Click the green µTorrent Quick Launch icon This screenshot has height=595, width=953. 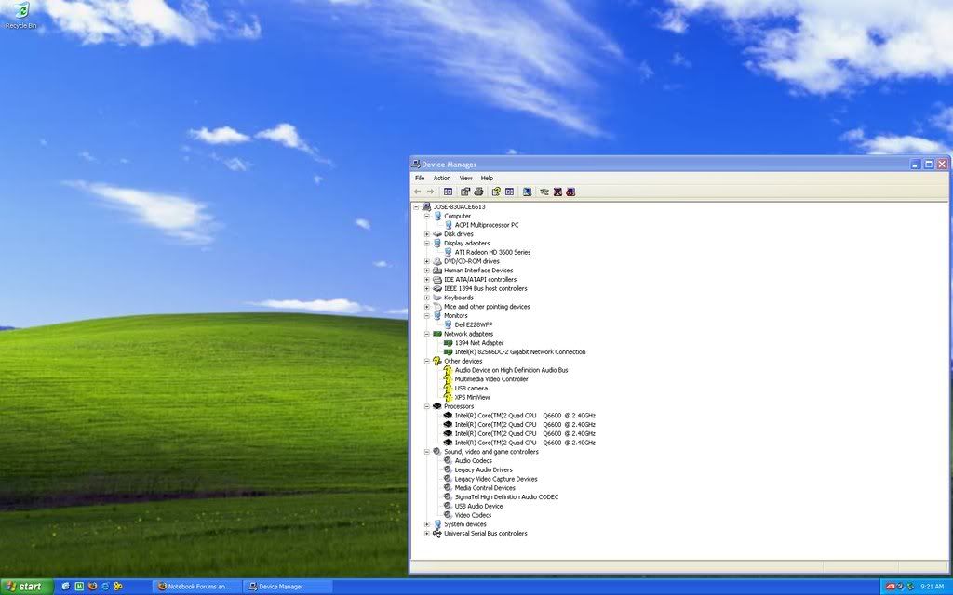[x=79, y=587]
